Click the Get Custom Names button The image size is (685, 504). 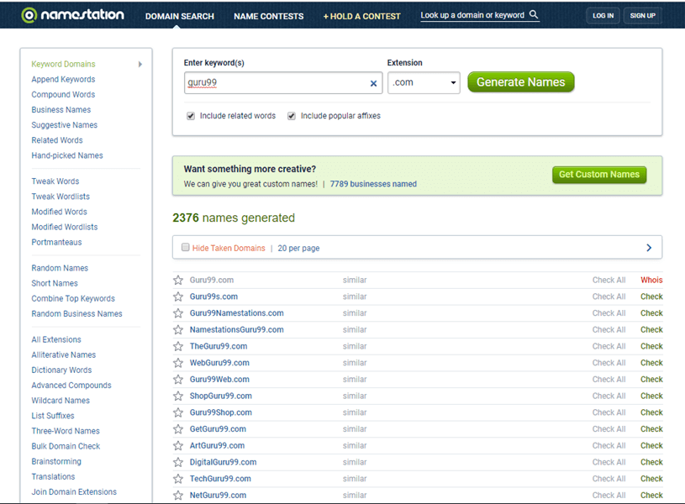599,175
